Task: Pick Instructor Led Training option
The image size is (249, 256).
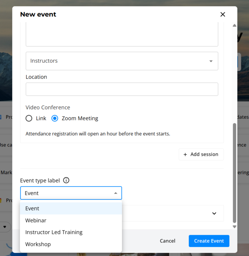Action: [54, 232]
